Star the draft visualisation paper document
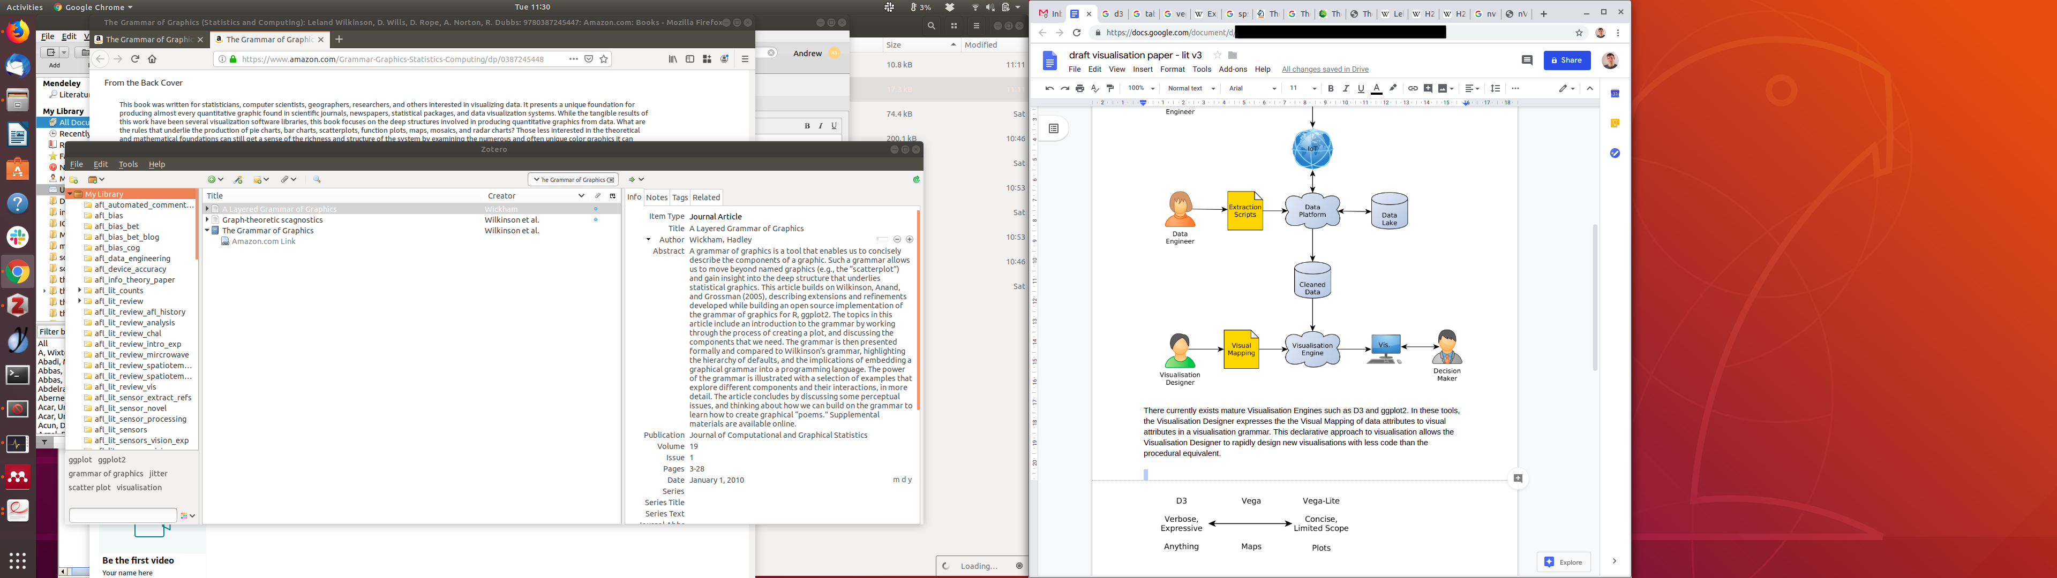 click(1217, 55)
